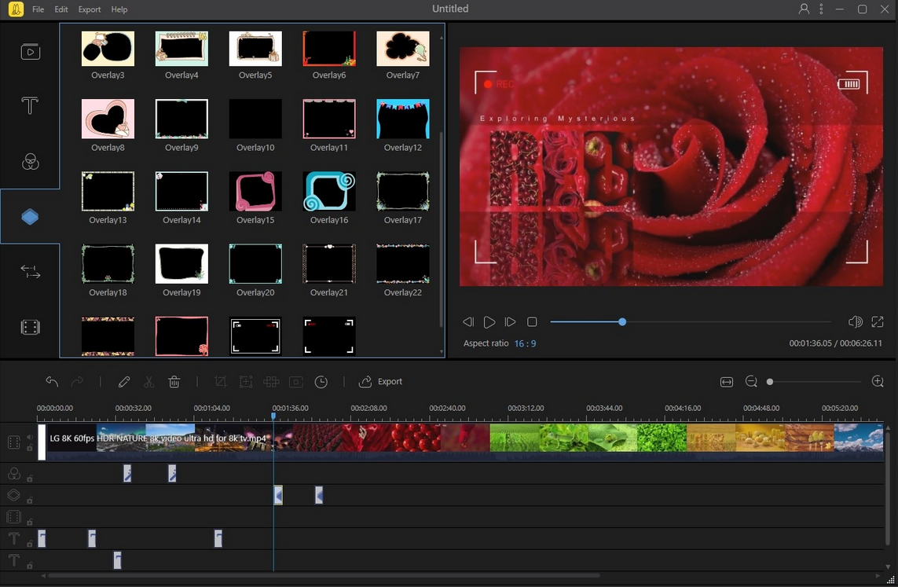
Task: Open the Export menu in menu bar
Action: pos(90,9)
